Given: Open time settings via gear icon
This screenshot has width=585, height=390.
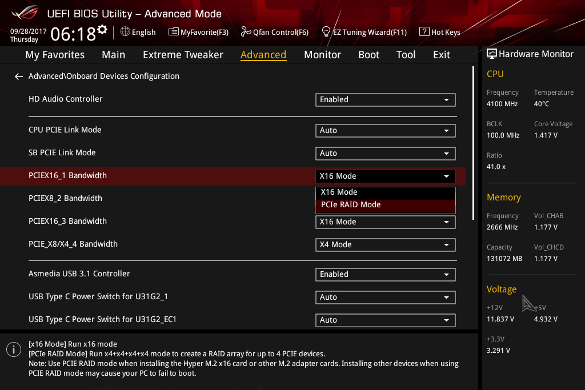Looking at the screenshot, I should tap(102, 30).
